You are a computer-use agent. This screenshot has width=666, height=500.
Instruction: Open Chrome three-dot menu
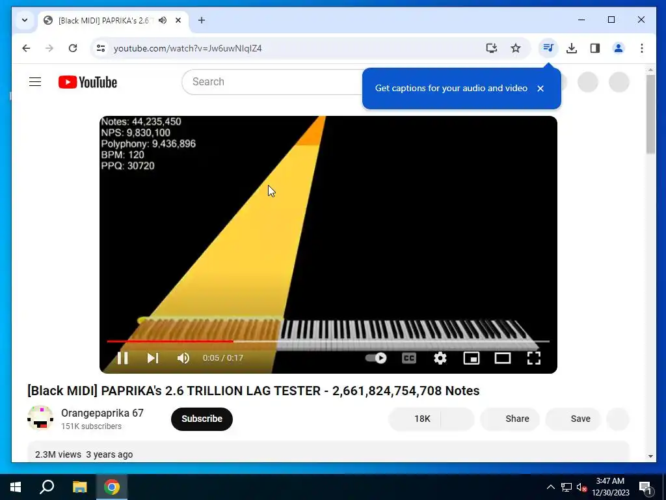tap(642, 48)
